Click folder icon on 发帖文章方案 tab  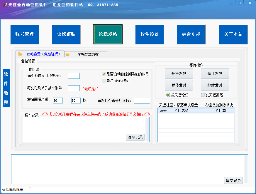[67, 54]
